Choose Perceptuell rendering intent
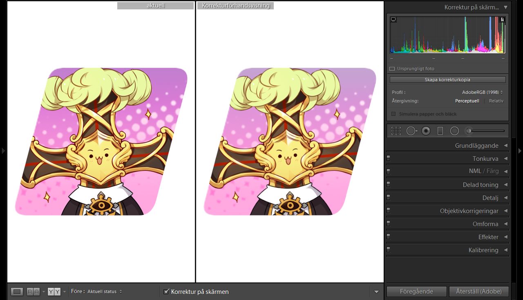 pyautogui.click(x=467, y=101)
